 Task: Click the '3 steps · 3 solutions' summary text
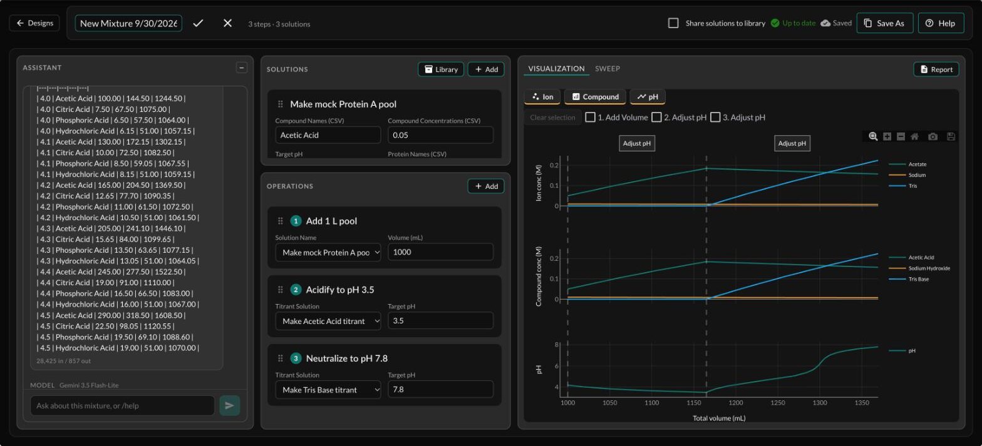point(279,24)
